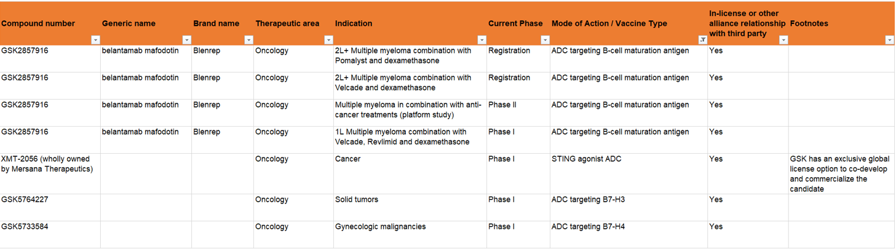Select the Compound number header cell
This screenshot has width=896, height=249.
(x=50, y=23)
